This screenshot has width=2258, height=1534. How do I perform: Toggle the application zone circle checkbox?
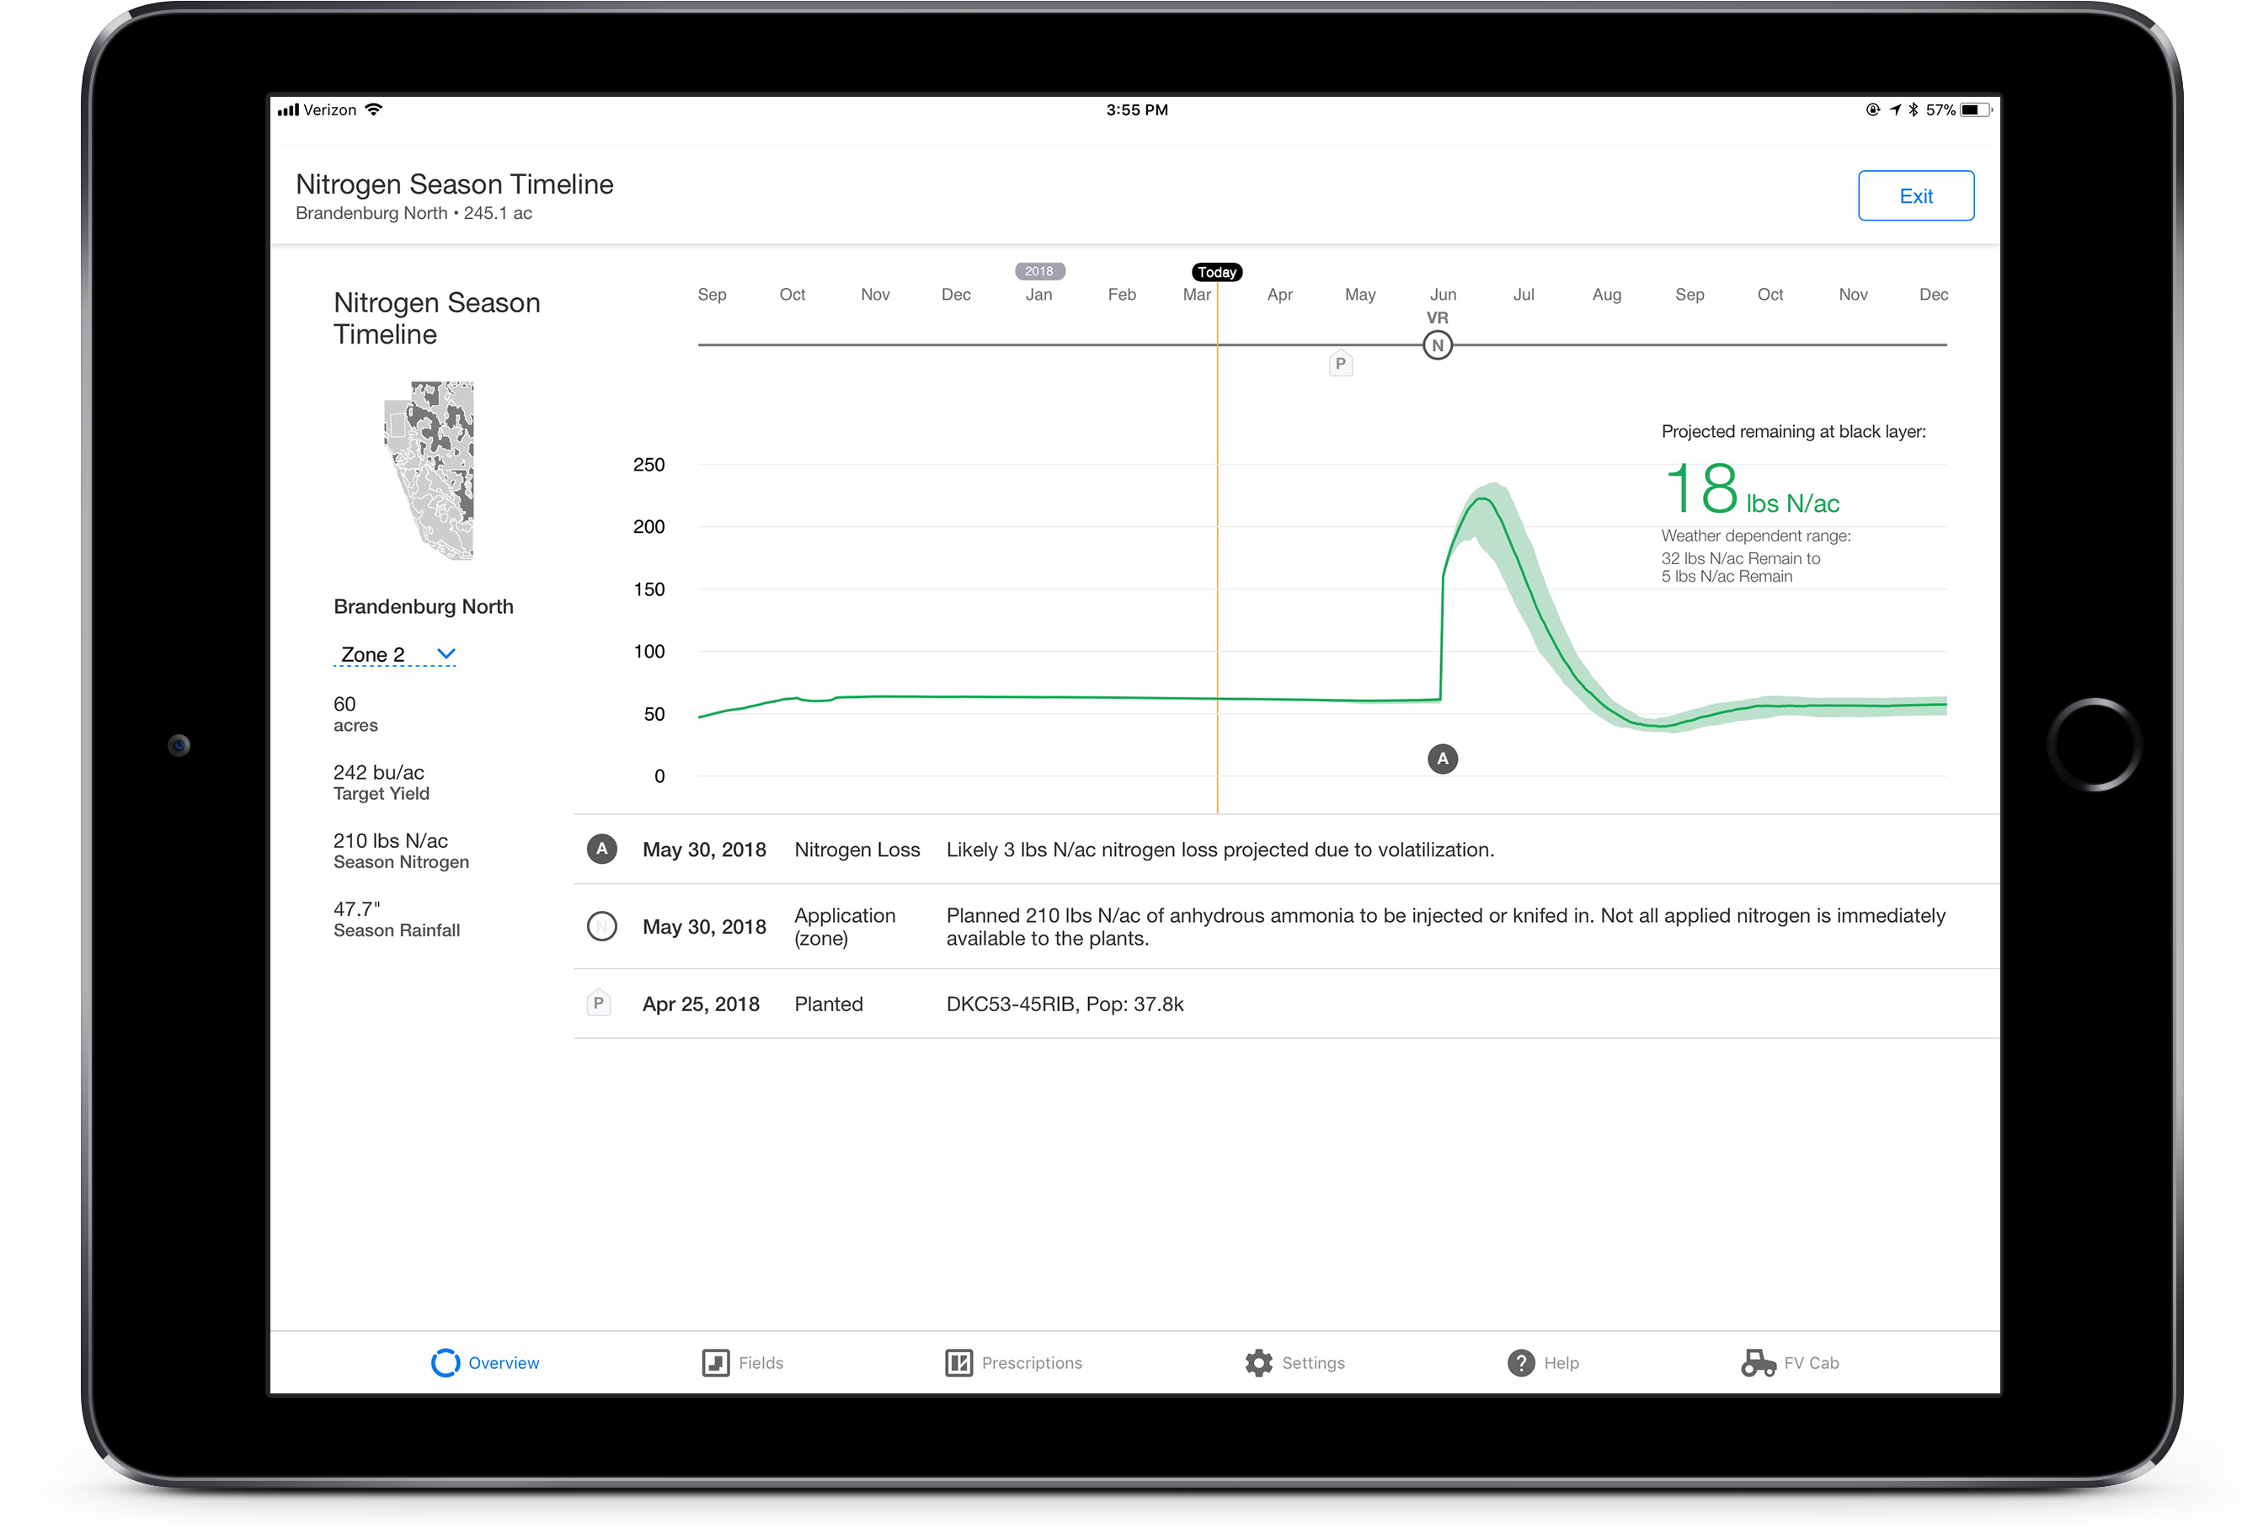[601, 928]
